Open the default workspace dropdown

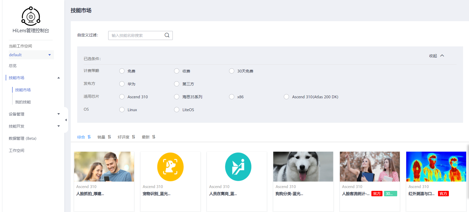(31, 55)
